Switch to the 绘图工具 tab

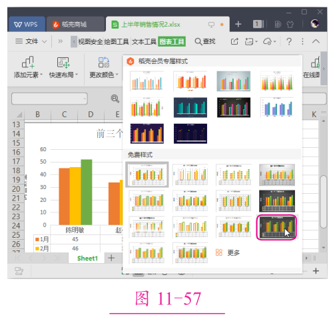(117, 41)
